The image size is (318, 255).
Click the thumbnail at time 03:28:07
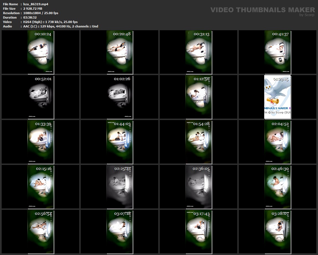[x=278, y=232]
